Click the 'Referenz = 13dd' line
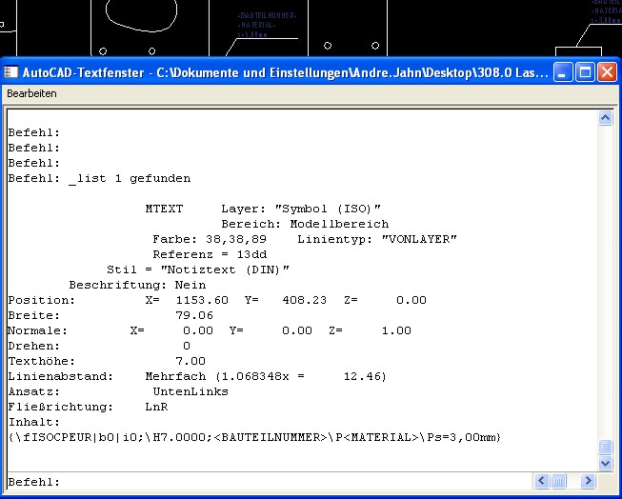Screen dimensions: 622x499 [210, 254]
